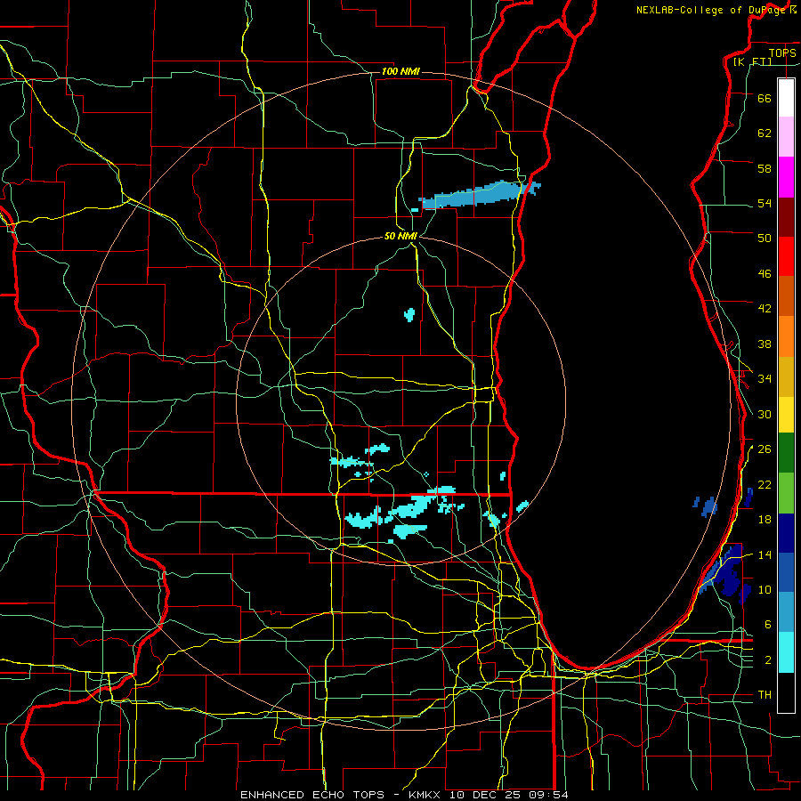Click the yellow legend swatch near 30

(x=786, y=415)
